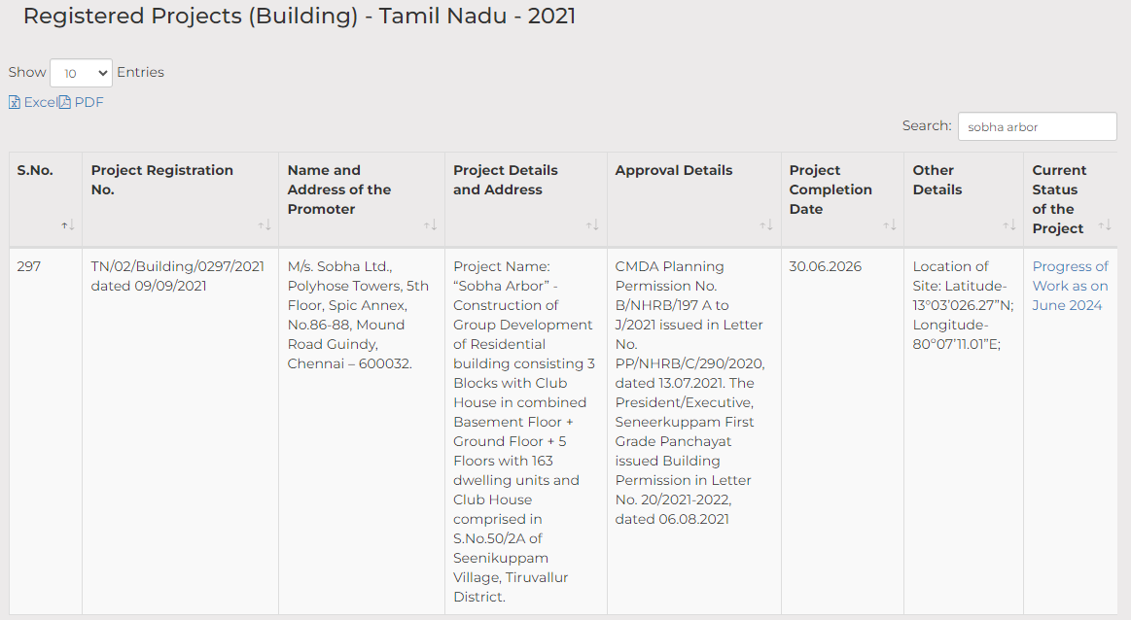The height and width of the screenshot is (620, 1131).
Task: Click the PDF download link
Action: 86,101
